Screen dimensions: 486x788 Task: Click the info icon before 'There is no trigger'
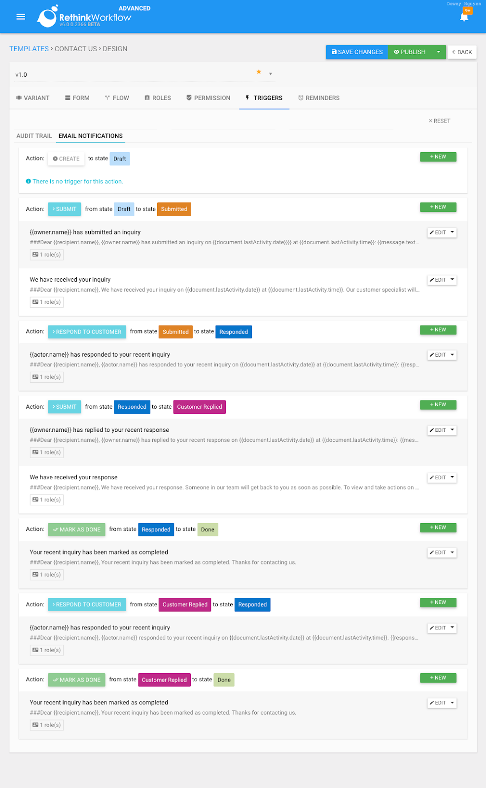pos(29,181)
